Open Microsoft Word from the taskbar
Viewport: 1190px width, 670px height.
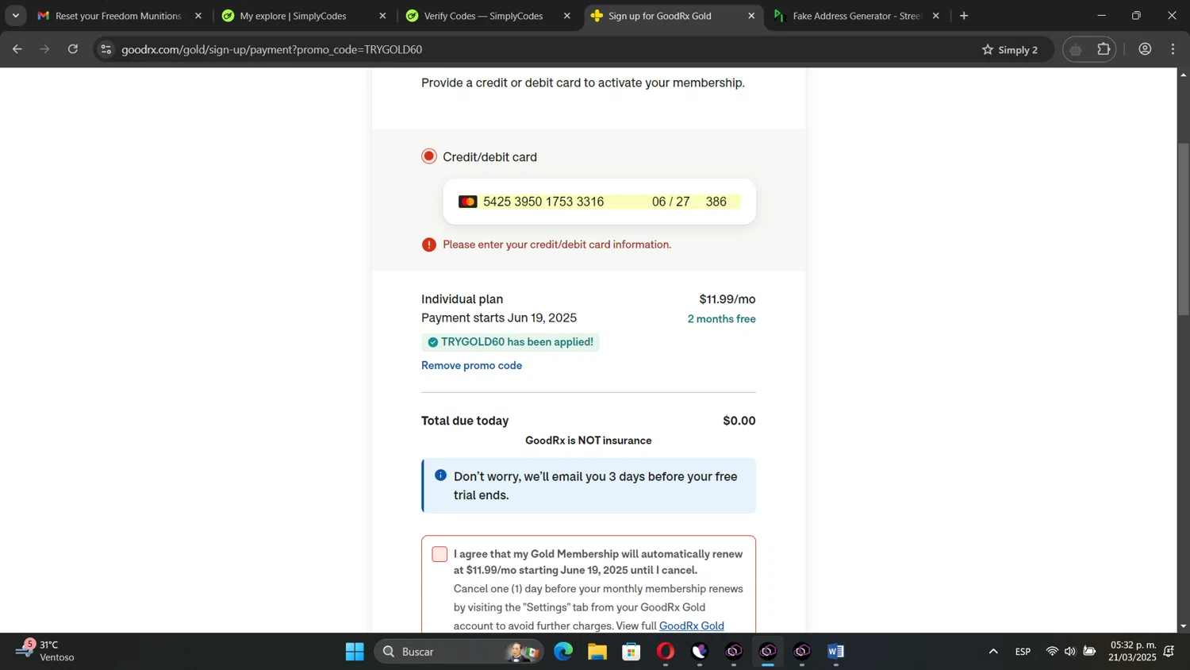click(x=835, y=652)
